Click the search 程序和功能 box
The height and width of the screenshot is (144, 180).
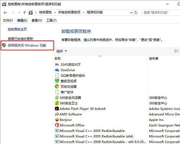point(161,13)
